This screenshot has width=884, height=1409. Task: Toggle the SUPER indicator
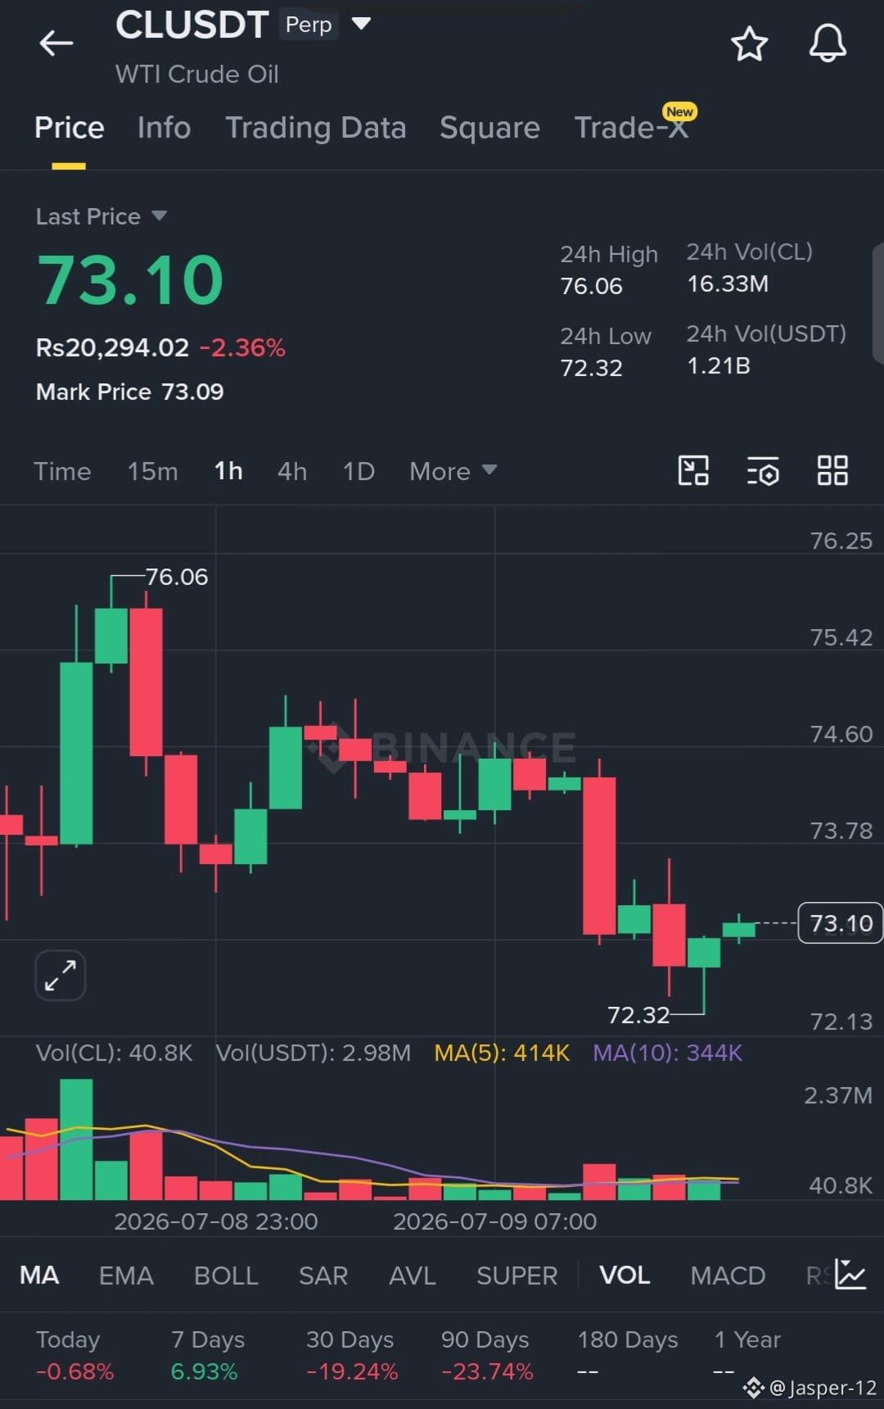[517, 1275]
